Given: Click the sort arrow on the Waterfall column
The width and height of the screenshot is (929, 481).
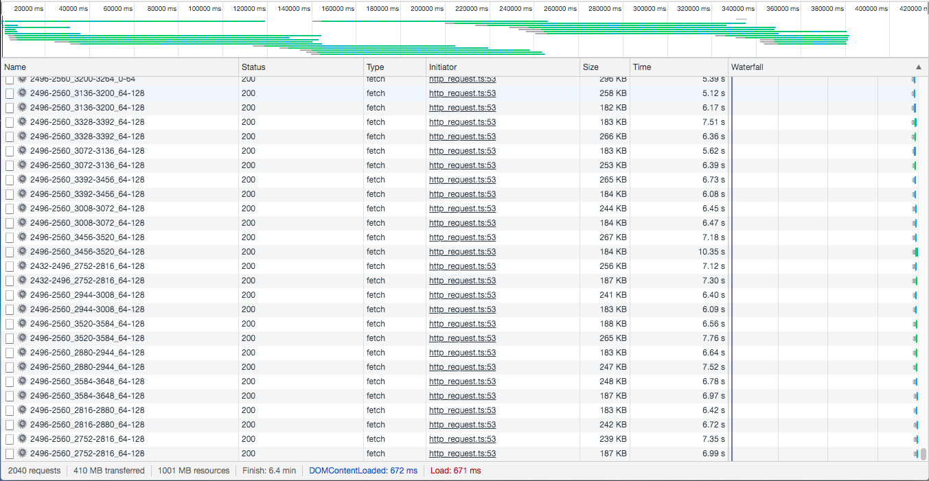Looking at the screenshot, I should point(918,67).
